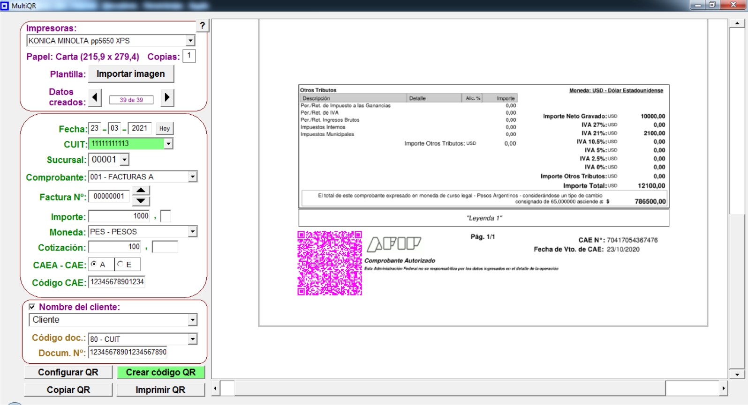Set date to today with Hoy button
Viewport: 748px width, 405px height.
click(164, 128)
